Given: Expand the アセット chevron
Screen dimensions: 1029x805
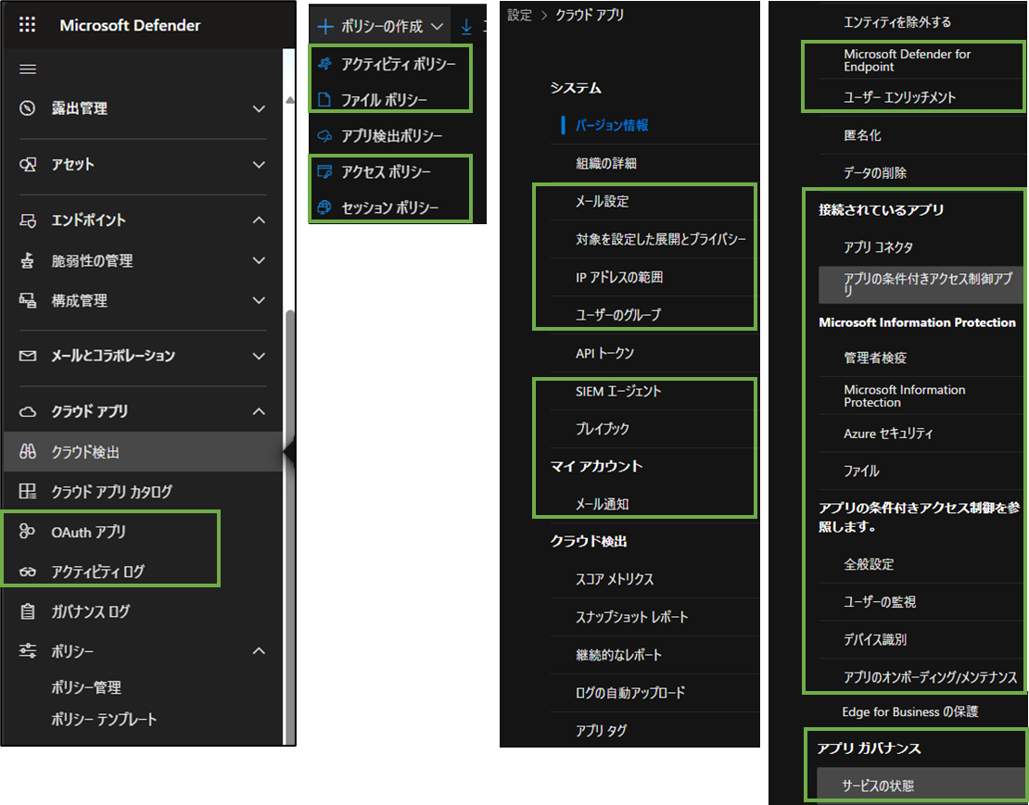Looking at the screenshot, I should tap(260, 165).
